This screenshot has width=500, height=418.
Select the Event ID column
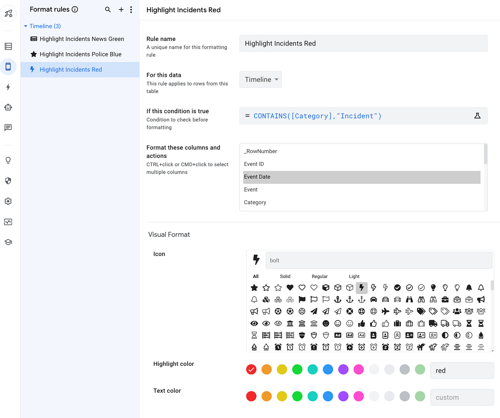click(362, 164)
